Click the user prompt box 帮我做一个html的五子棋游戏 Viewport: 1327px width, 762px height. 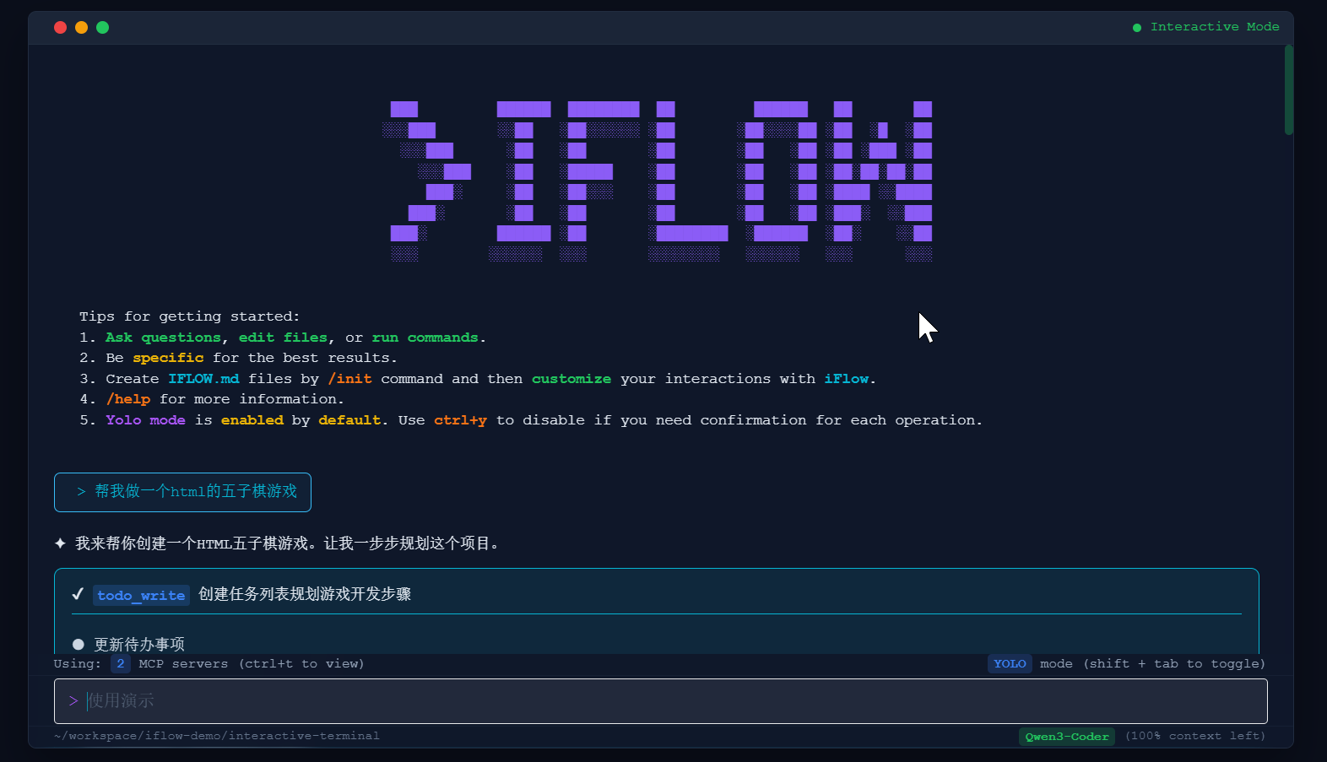pos(182,492)
